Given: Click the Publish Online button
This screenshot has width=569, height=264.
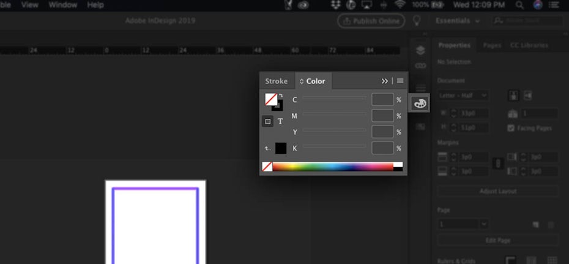Looking at the screenshot, I should (371, 21).
